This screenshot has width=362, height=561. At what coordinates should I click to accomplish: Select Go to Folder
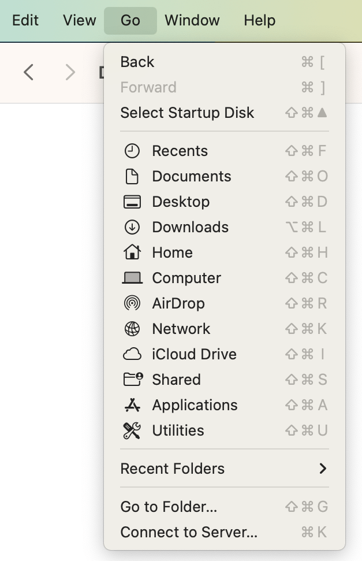click(x=169, y=507)
